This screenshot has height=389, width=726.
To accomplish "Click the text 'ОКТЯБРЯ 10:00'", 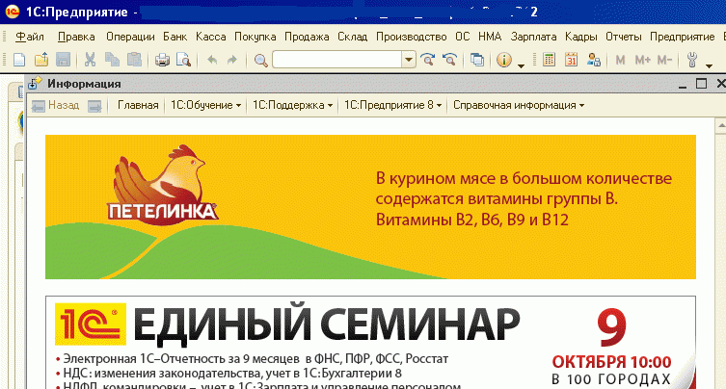I will click(611, 362).
